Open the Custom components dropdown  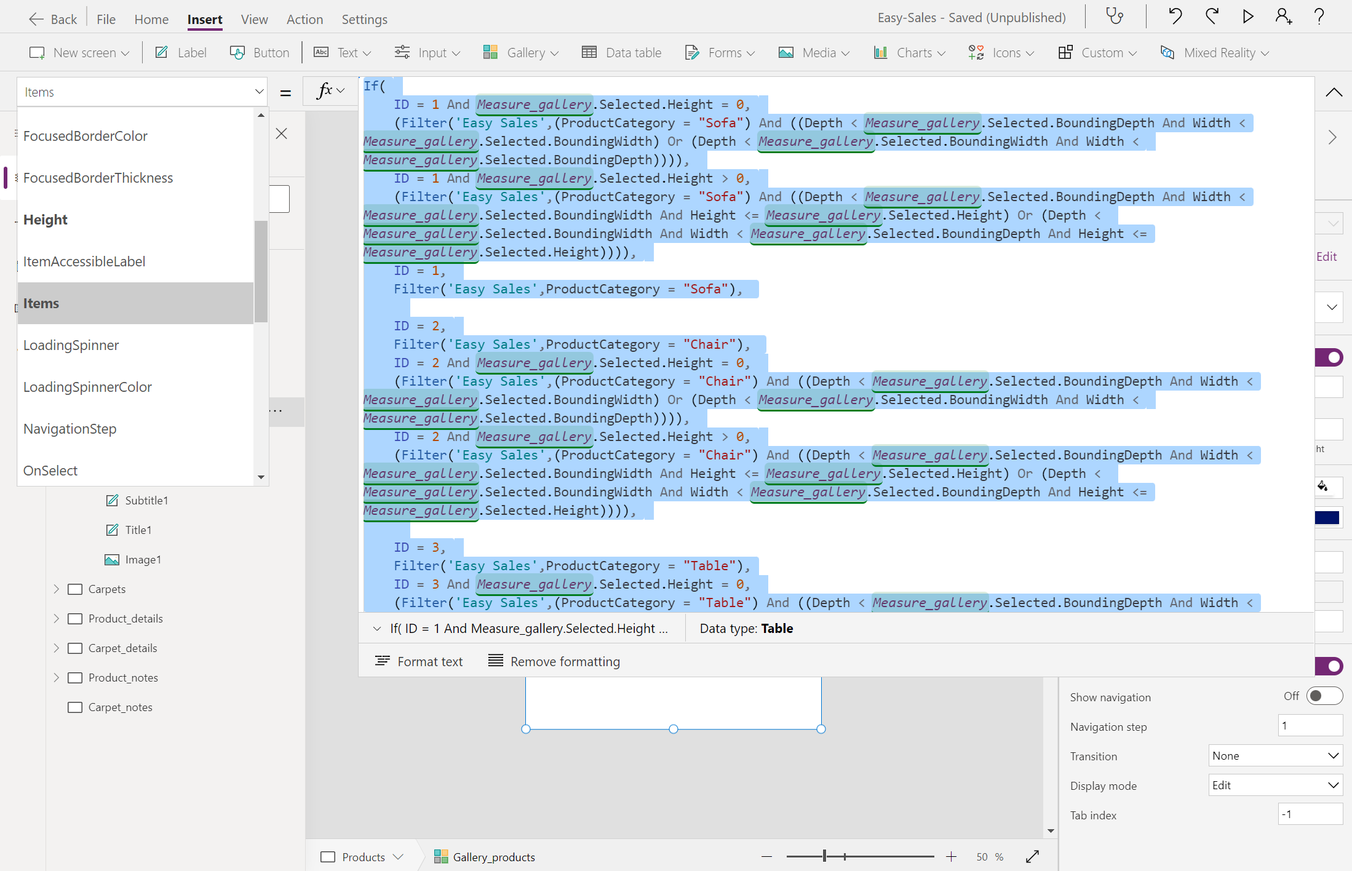[x=1097, y=53]
